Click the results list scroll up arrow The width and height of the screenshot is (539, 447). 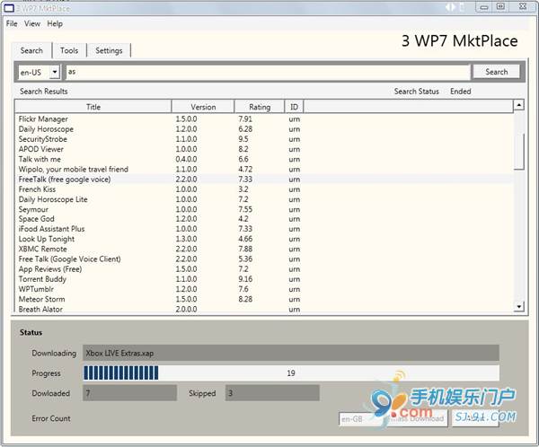coord(518,105)
